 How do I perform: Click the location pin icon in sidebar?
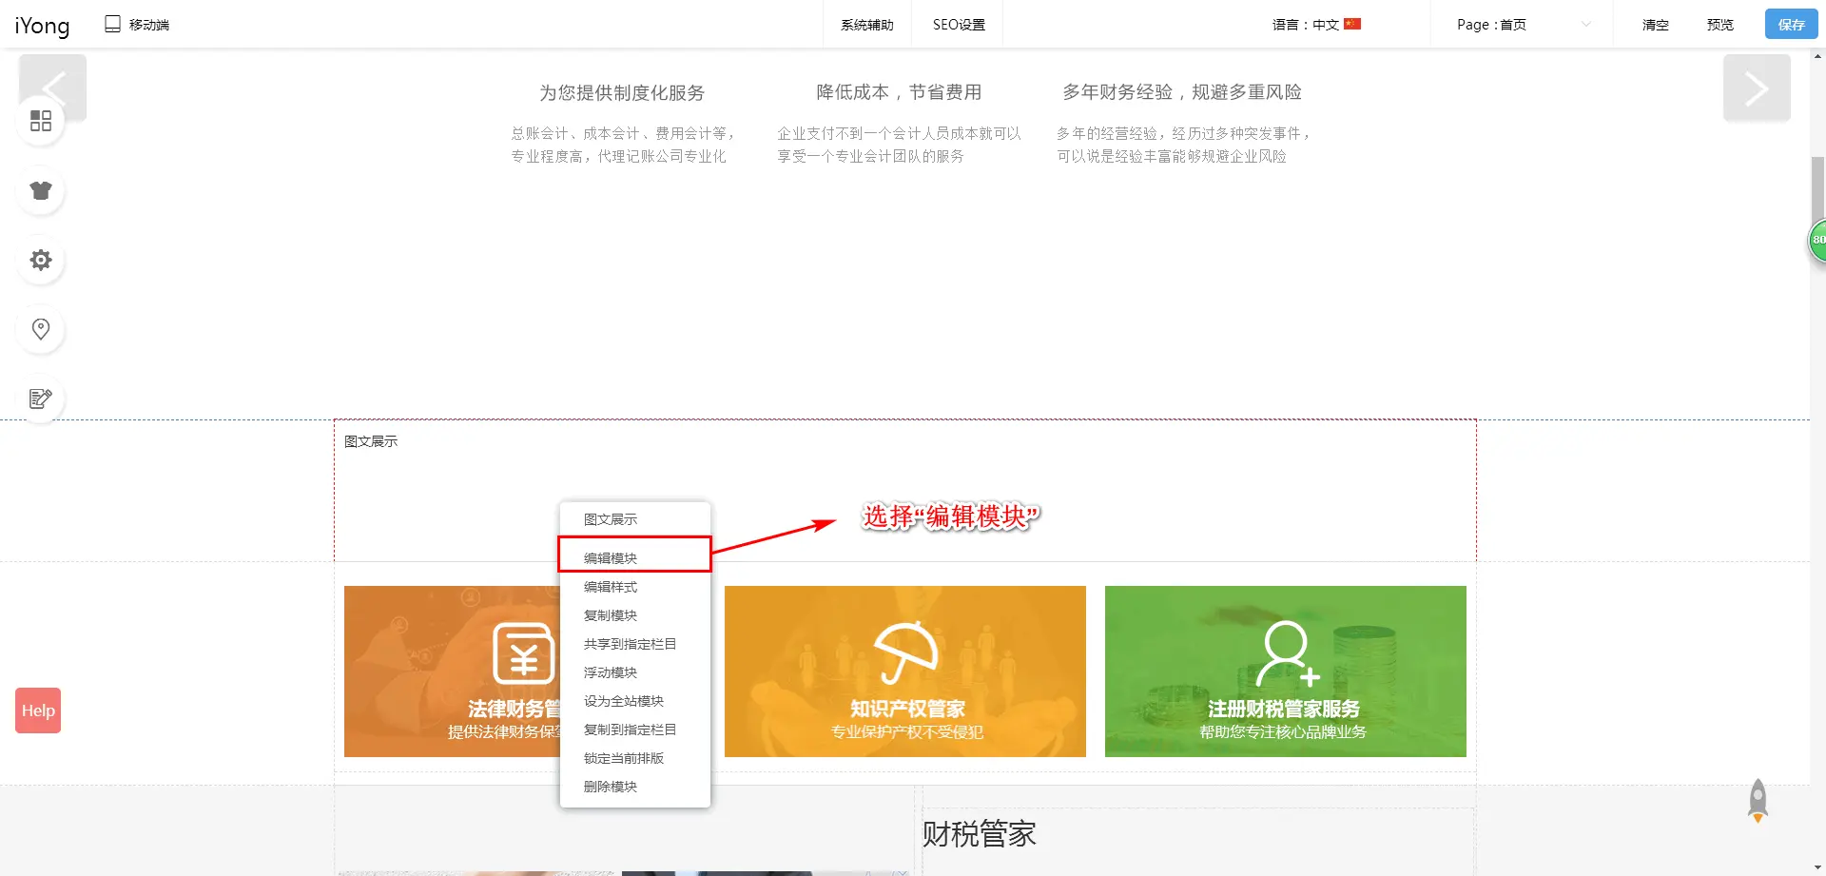pos(41,329)
